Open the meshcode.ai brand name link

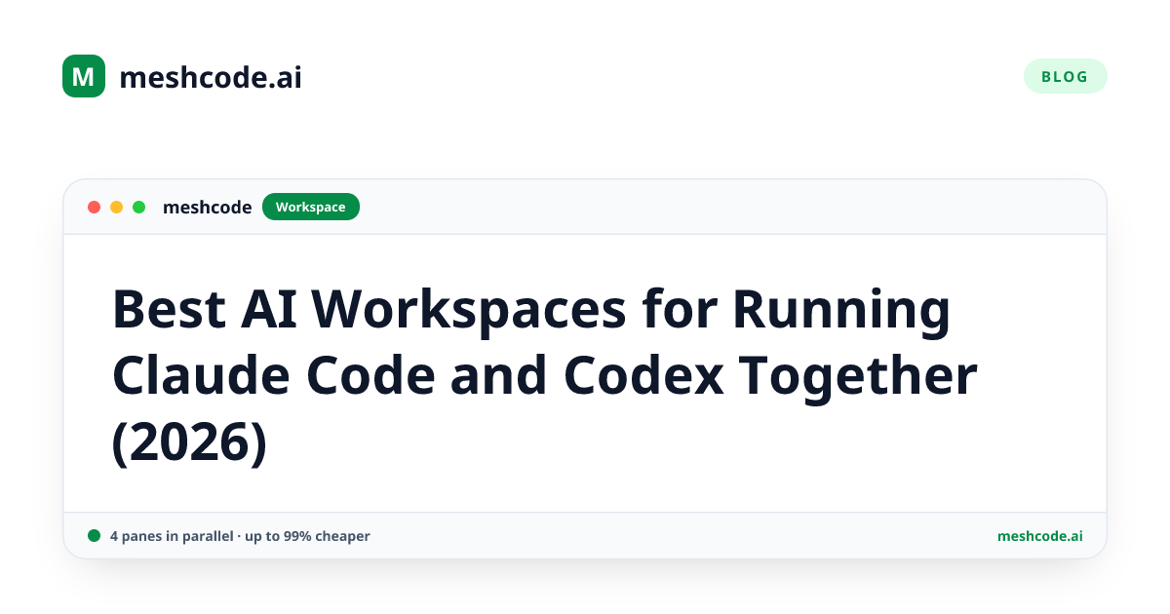tap(211, 77)
